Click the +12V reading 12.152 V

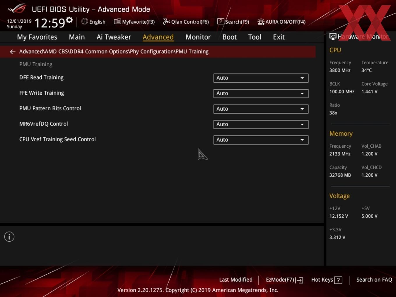(339, 216)
